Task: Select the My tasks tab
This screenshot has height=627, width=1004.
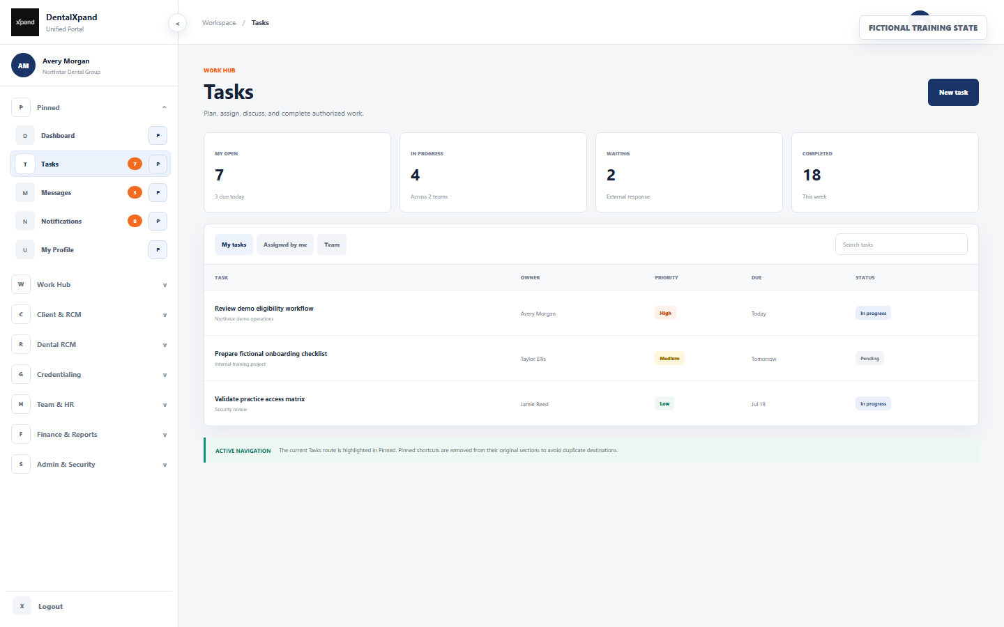Action: point(234,245)
